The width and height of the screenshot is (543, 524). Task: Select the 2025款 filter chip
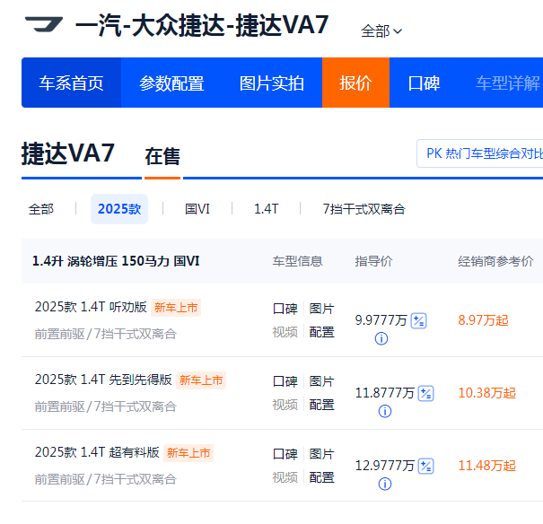click(119, 209)
